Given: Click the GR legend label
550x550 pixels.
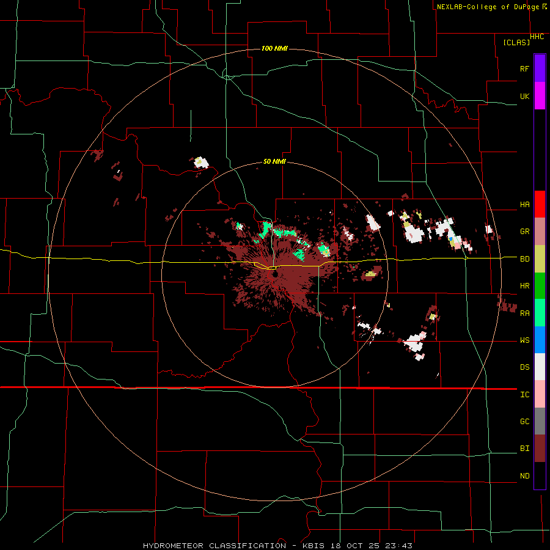Looking at the screenshot, I should click(524, 232).
